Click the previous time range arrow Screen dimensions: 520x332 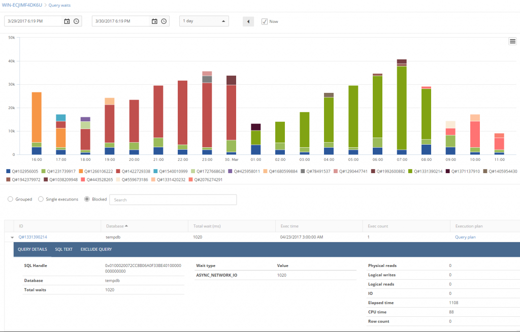248,21
